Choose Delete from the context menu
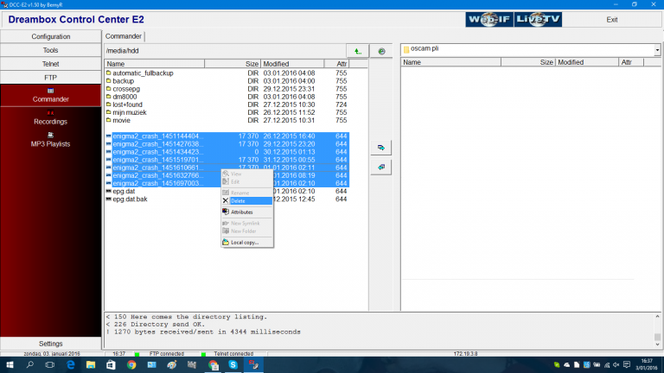664x373 pixels. (x=247, y=201)
